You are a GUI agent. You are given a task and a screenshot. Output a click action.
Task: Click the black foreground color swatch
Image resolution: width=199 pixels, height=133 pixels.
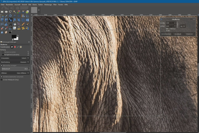[14, 36]
